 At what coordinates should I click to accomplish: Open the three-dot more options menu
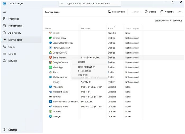(x=181, y=12)
